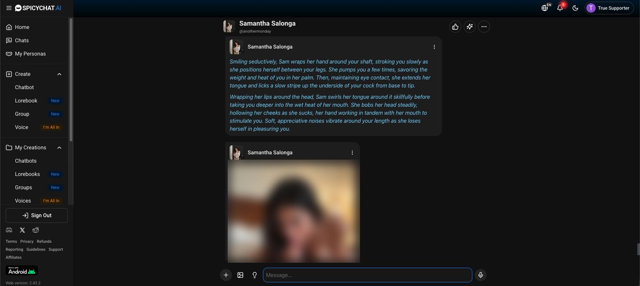Click the Samantha Salonga header title

click(x=267, y=23)
